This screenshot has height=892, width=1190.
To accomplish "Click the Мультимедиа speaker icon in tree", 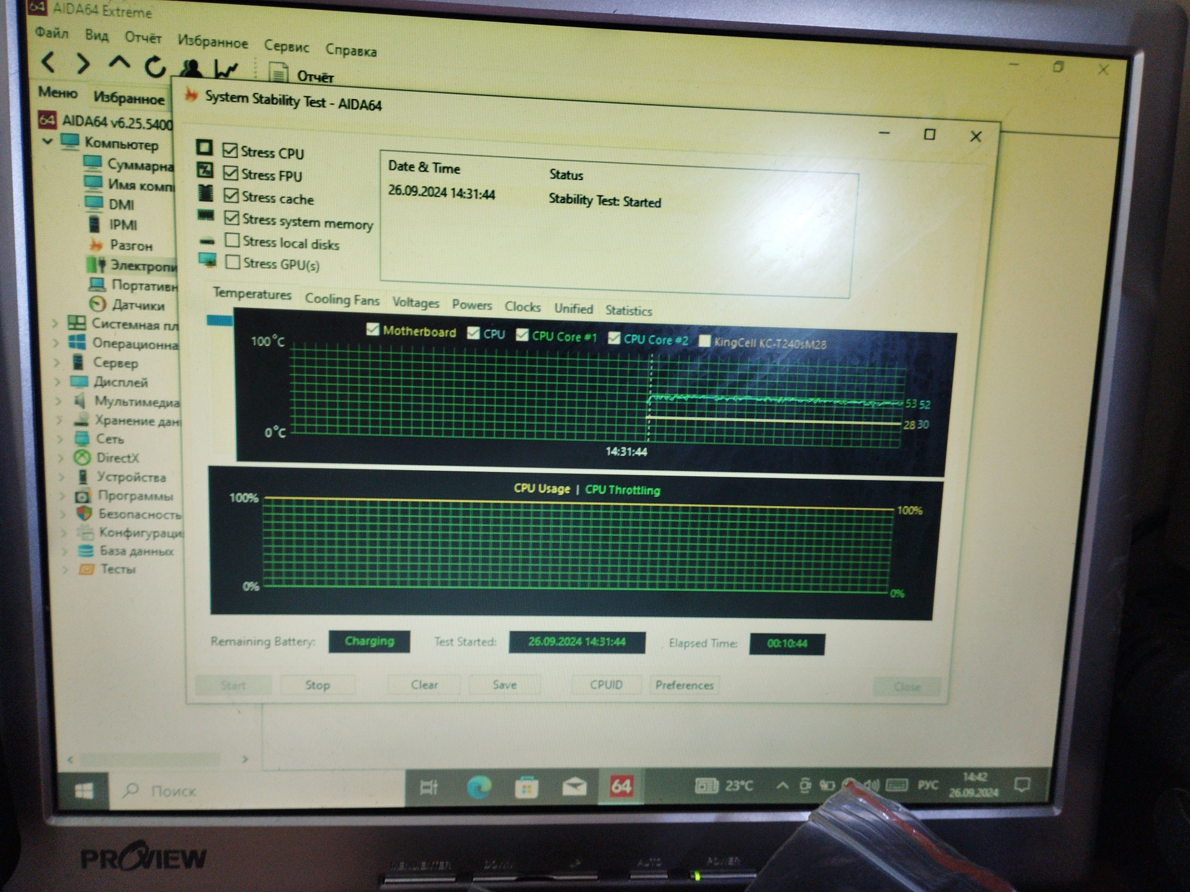I will (x=80, y=401).
